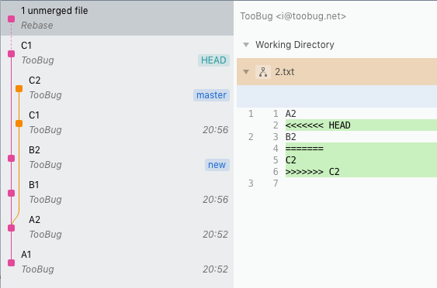
Task: Select the C2 commit on master
Action: pos(117,87)
